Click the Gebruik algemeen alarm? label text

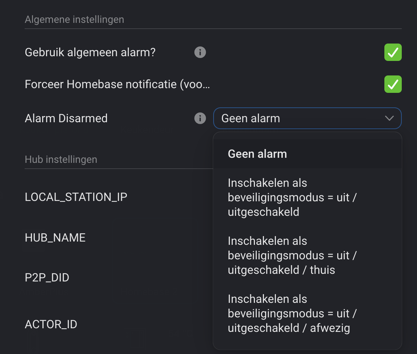click(90, 53)
